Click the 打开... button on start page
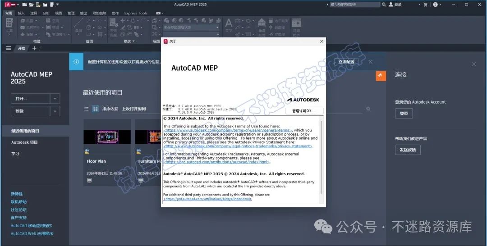Image resolution: width=487 pixels, height=246 pixels. pos(31,99)
